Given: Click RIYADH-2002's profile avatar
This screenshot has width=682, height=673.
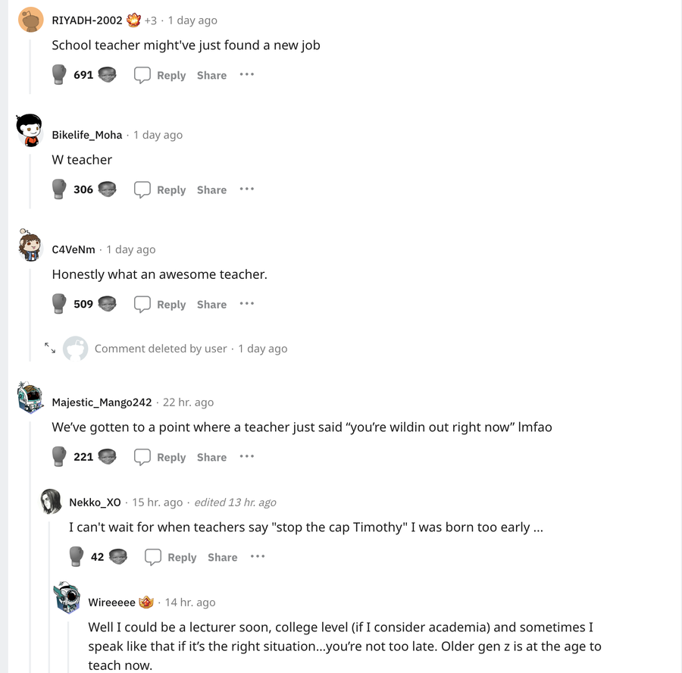Looking at the screenshot, I should (31, 20).
